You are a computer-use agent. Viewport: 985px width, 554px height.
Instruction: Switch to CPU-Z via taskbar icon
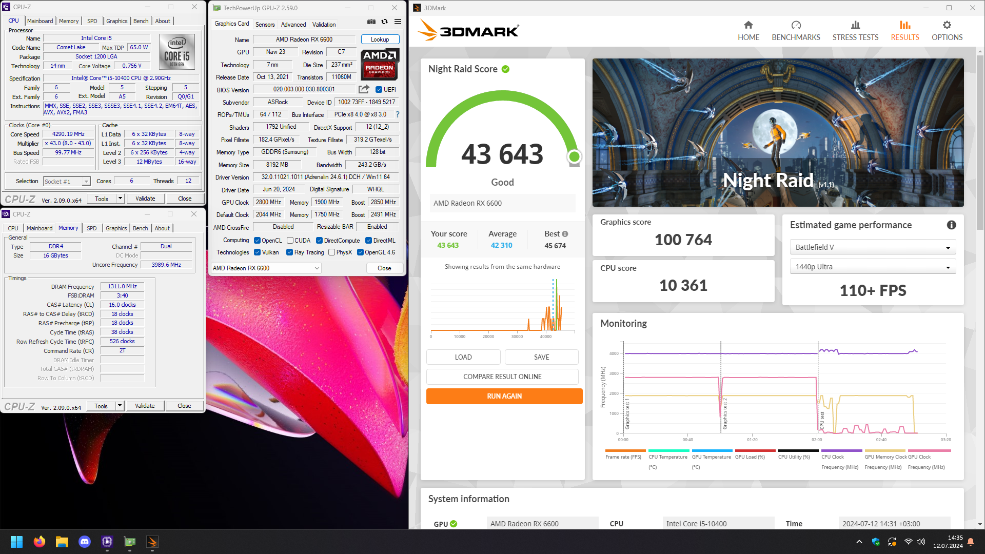point(107,542)
